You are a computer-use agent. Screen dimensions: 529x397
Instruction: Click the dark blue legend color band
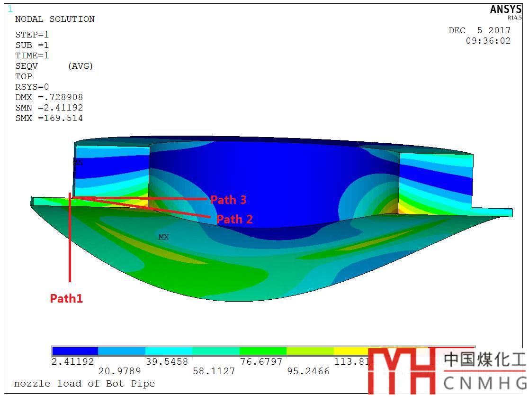pos(75,351)
